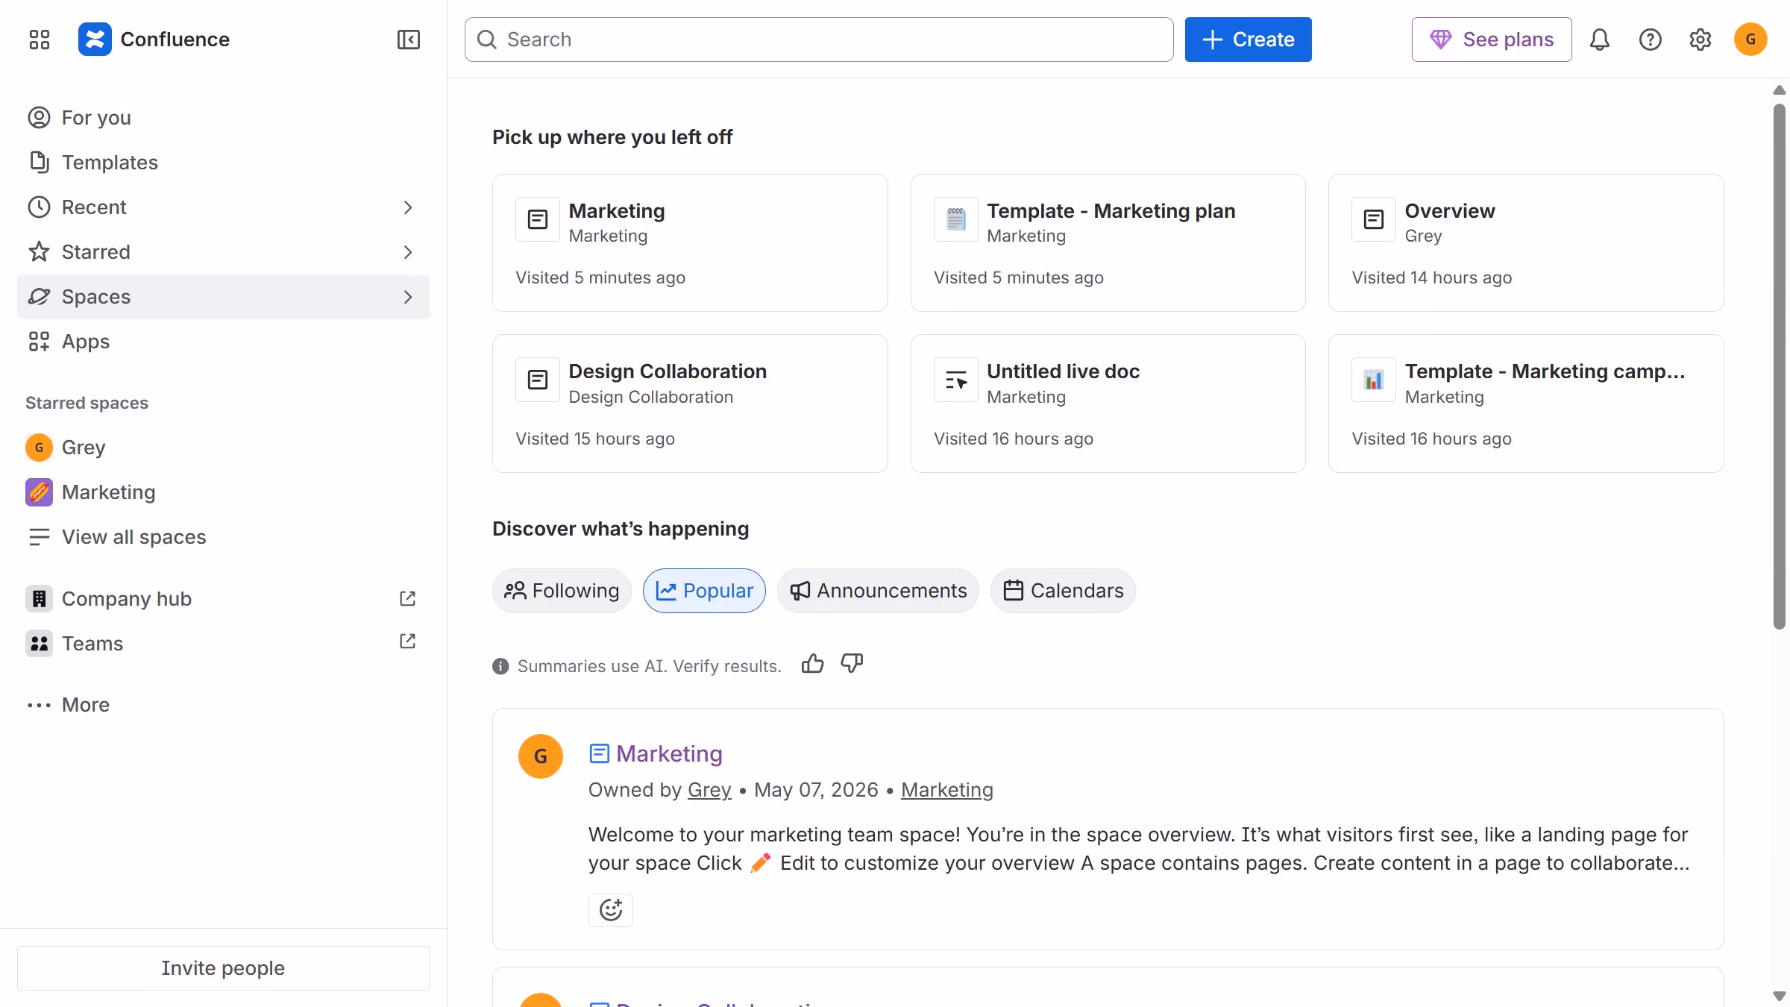
Task: Open Templates in the sidebar
Action: coord(224,163)
